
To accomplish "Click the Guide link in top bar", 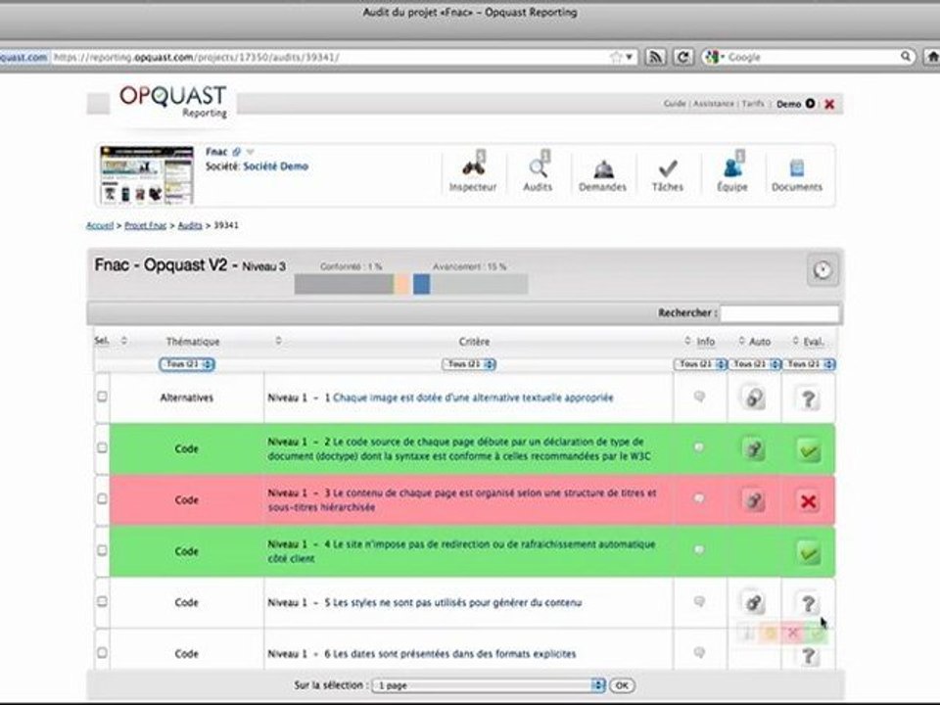I will (x=675, y=104).
